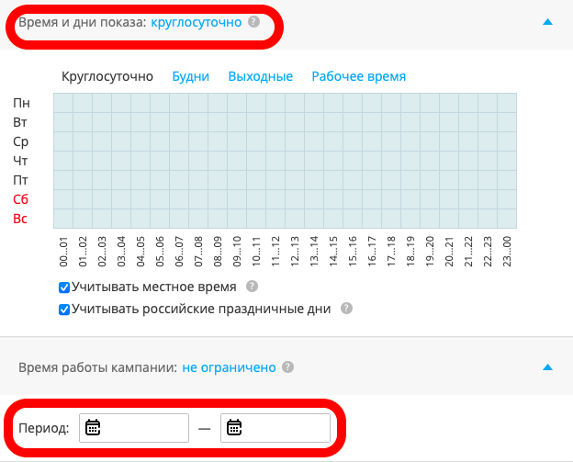This screenshot has height=462, width=573.
Task: Click the 23...00 hour column label
Action: 507,252
